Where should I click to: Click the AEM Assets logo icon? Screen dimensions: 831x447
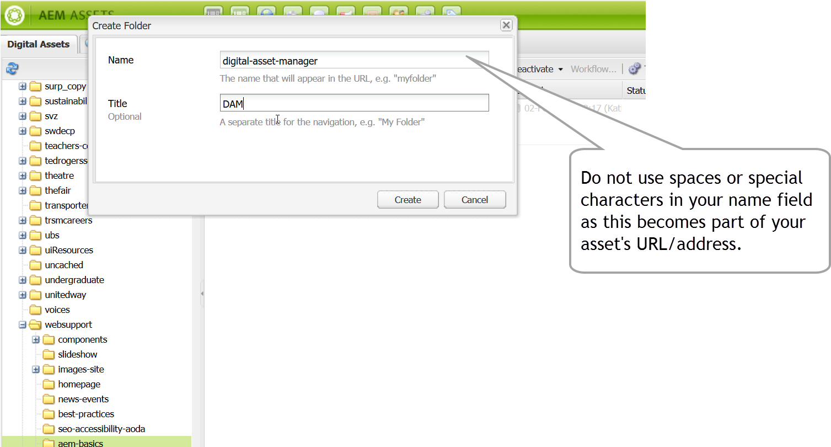point(15,15)
